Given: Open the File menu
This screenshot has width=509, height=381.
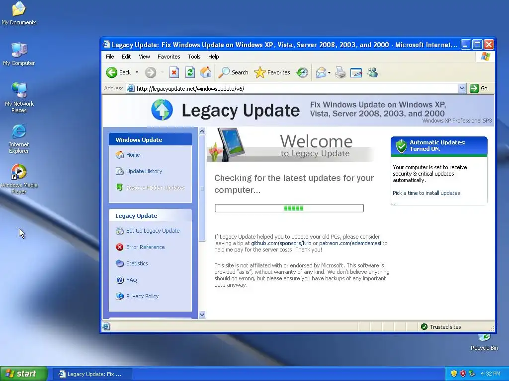Looking at the screenshot, I should click(110, 57).
